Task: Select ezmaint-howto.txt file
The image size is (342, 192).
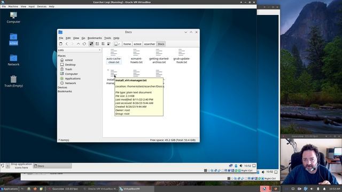Action: [x=136, y=57]
